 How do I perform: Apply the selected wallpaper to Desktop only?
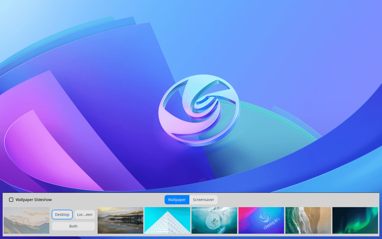pos(62,215)
